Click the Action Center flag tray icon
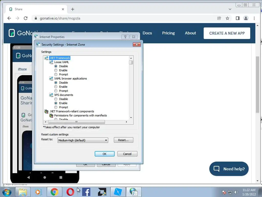Viewport: 262px width, 197px height. pyautogui.click(x=224, y=192)
